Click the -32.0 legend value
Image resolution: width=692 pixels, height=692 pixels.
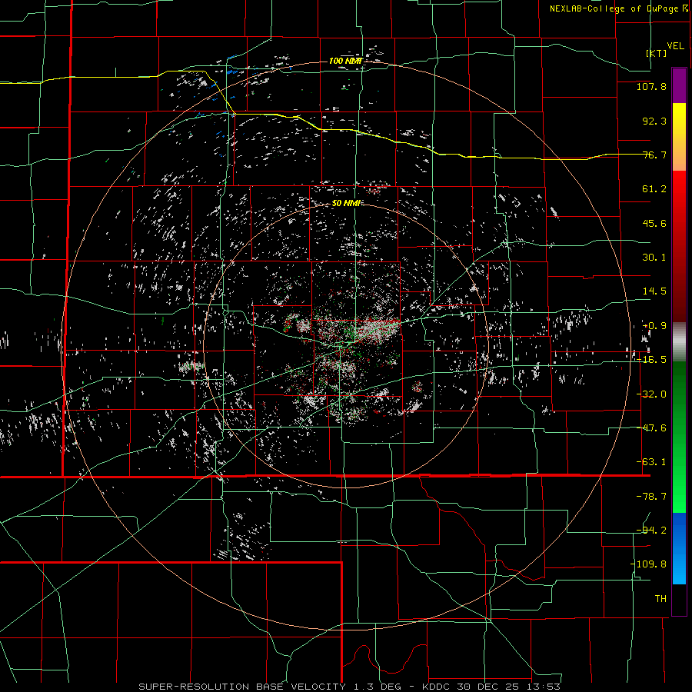[651, 394]
